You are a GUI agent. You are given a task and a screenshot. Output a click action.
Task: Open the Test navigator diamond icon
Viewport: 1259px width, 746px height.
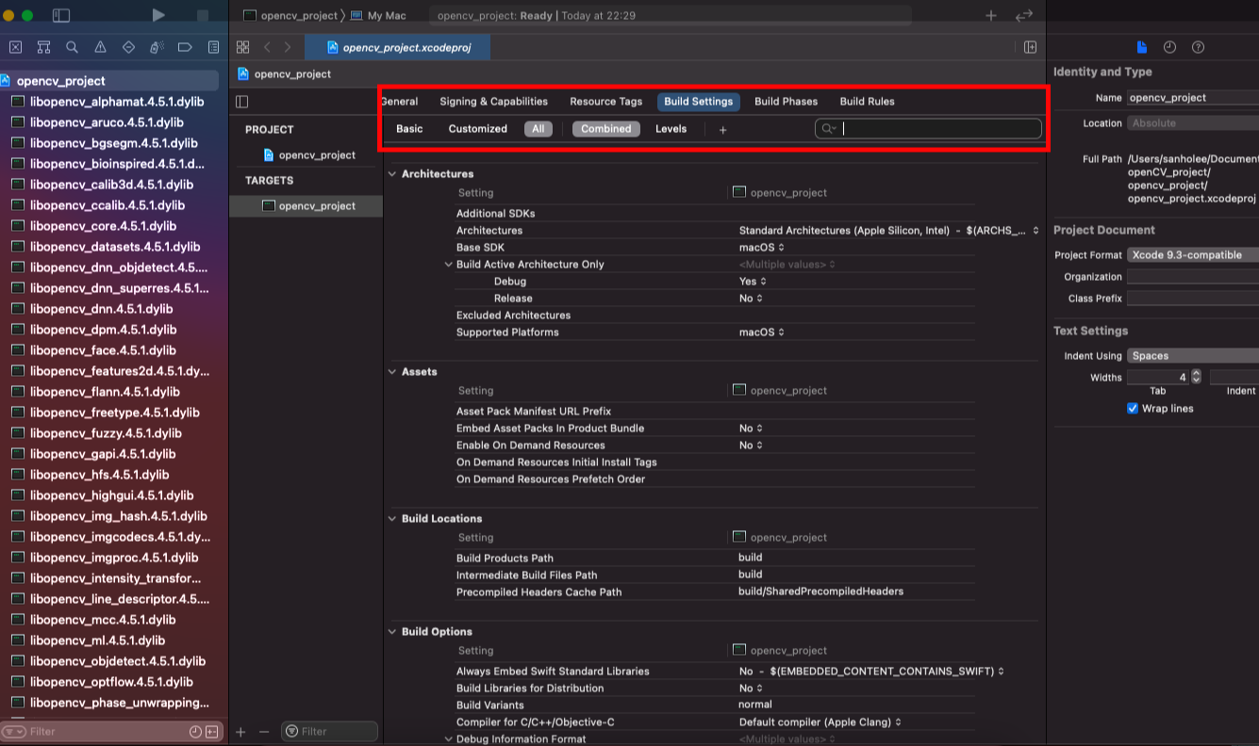[128, 47]
